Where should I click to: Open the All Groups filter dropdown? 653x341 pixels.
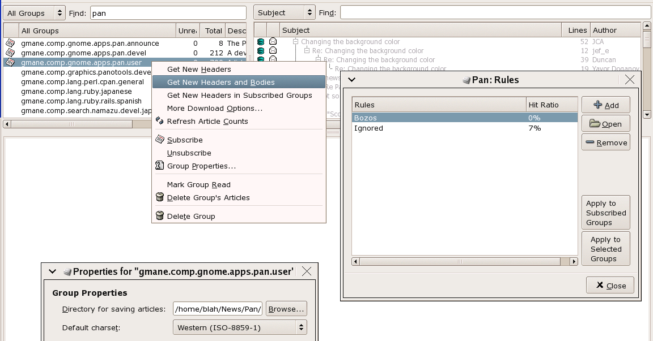(35, 13)
